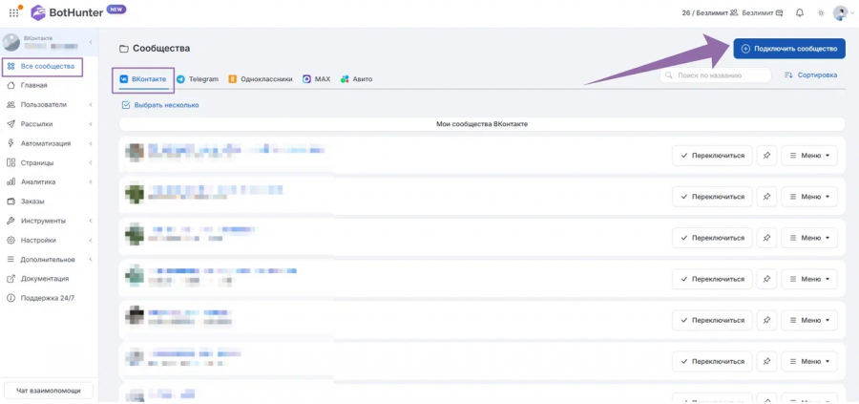Viewport: 859px width, 404px height.
Task: Switch theme with the sun icon
Action: pyautogui.click(x=821, y=12)
